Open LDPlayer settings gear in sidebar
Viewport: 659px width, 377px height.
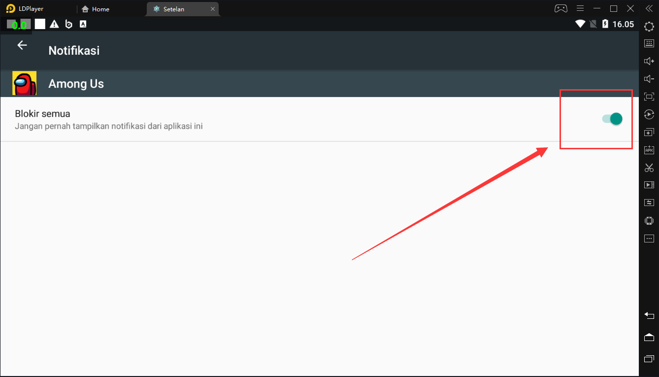[649, 27]
